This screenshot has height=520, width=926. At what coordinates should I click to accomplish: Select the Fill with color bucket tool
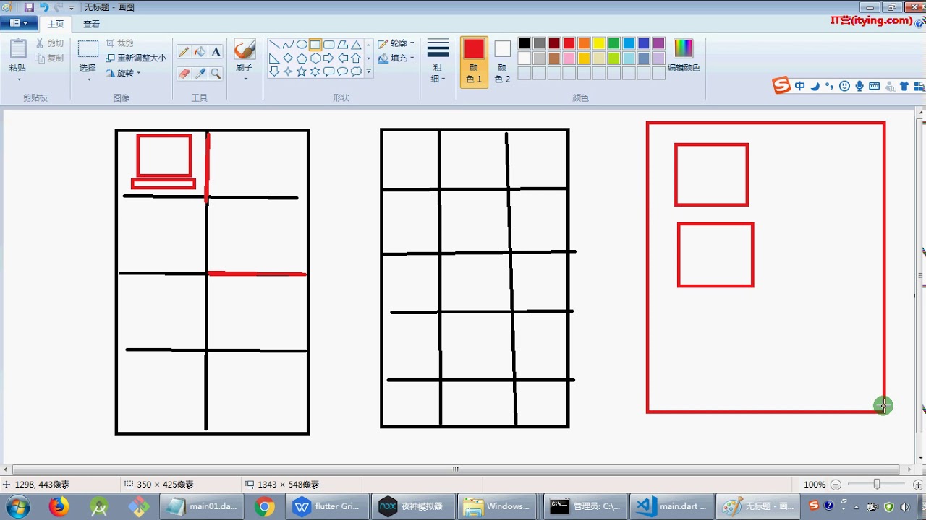click(200, 52)
